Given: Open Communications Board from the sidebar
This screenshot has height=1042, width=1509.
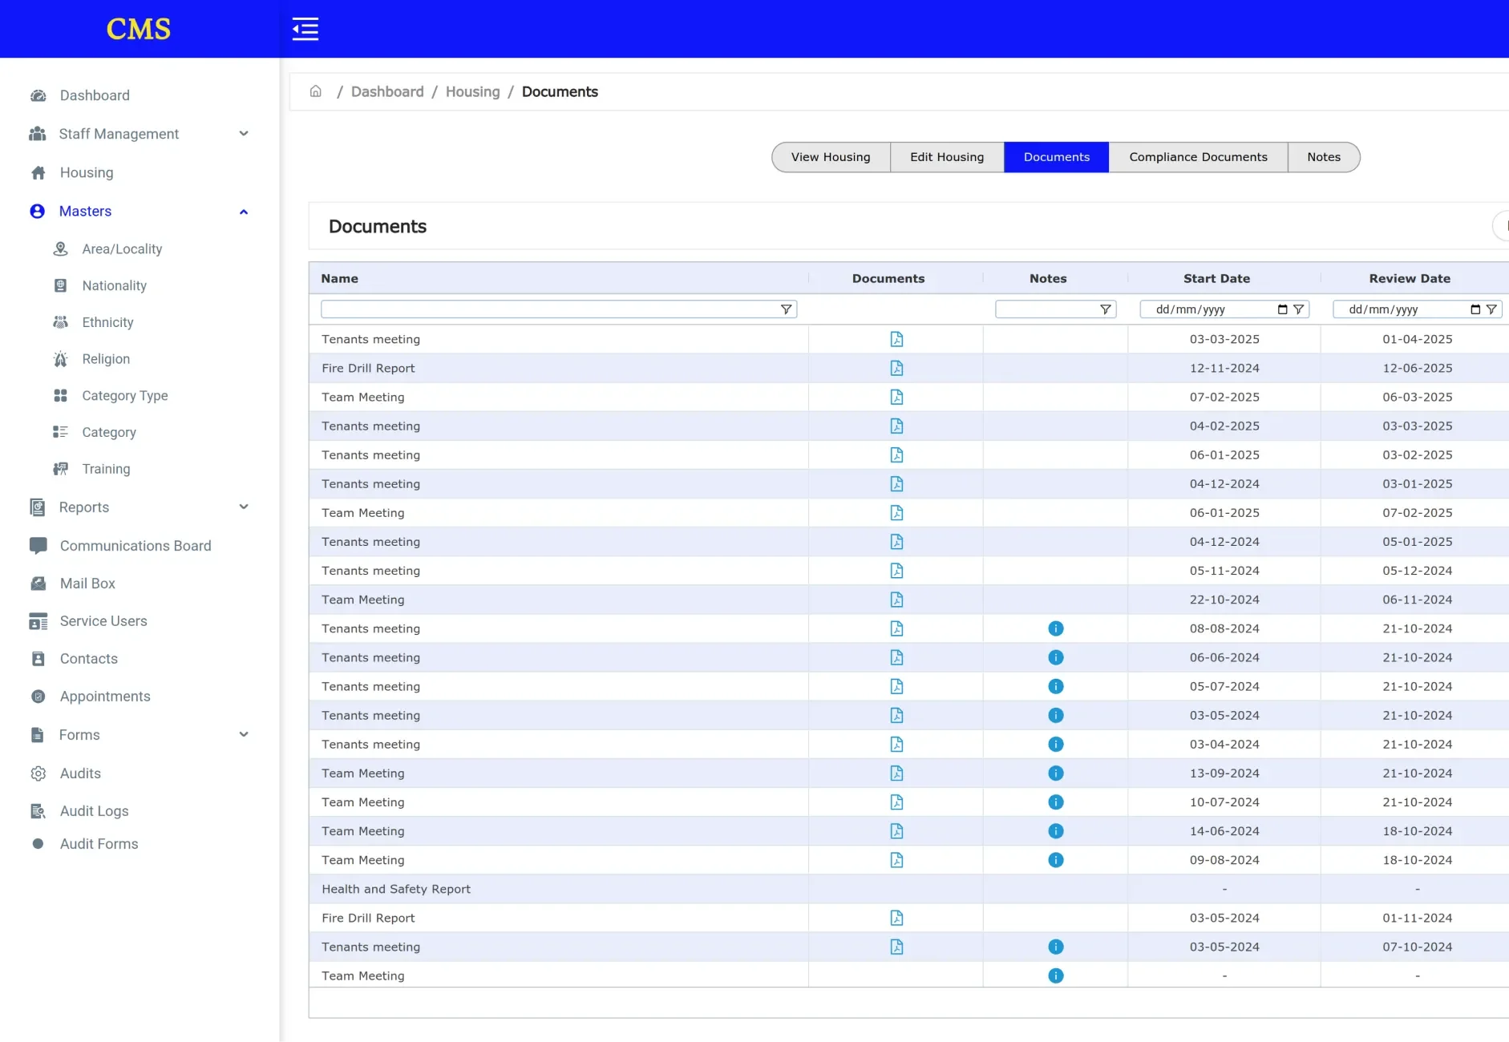Looking at the screenshot, I should pos(135,546).
